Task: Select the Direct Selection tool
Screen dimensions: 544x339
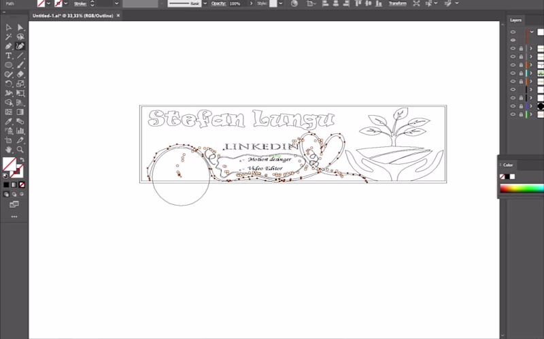Action: tap(20, 27)
